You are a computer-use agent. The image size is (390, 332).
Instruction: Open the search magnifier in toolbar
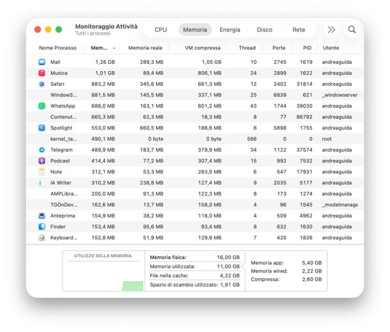tap(352, 29)
